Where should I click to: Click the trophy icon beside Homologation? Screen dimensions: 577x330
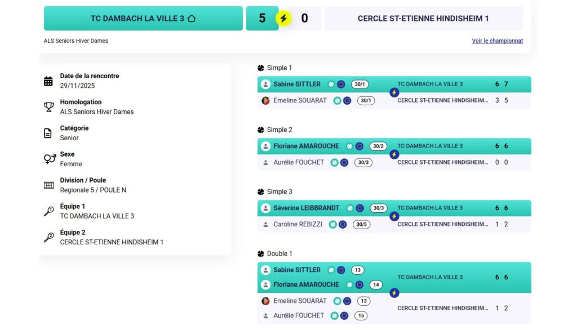pos(49,107)
